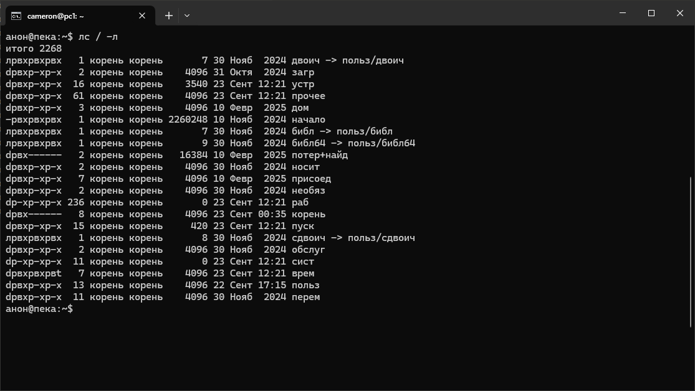Click the permissions 'dрвхрвхрвt'
Screen dimensions: 695x391
pos(34,274)
